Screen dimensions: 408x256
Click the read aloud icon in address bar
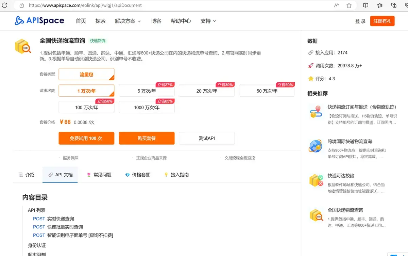pyautogui.click(x=337, y=5)
